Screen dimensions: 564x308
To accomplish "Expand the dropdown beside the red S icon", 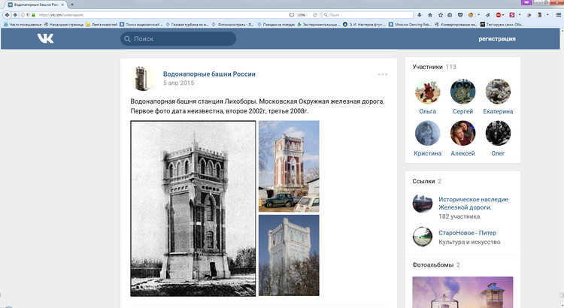I will pyautogui.click(x=520, y=15).
